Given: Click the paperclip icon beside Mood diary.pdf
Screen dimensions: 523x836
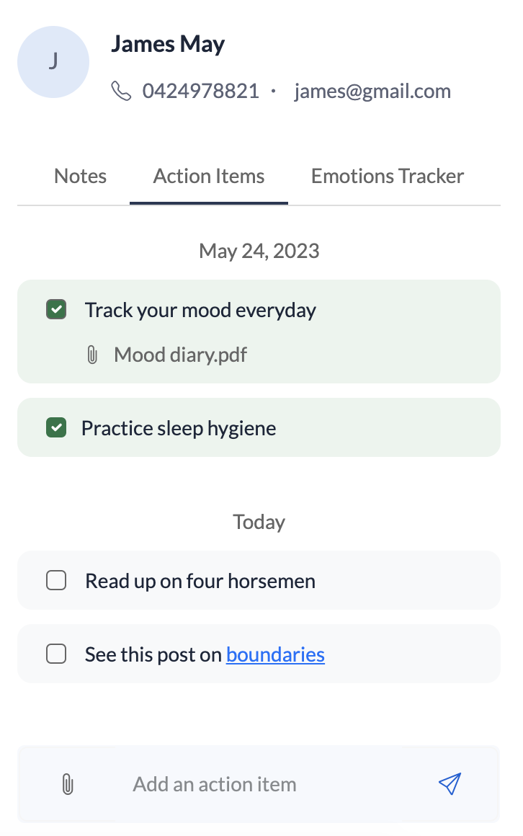Looking at the screenshot, I should (x=92, y=355).
